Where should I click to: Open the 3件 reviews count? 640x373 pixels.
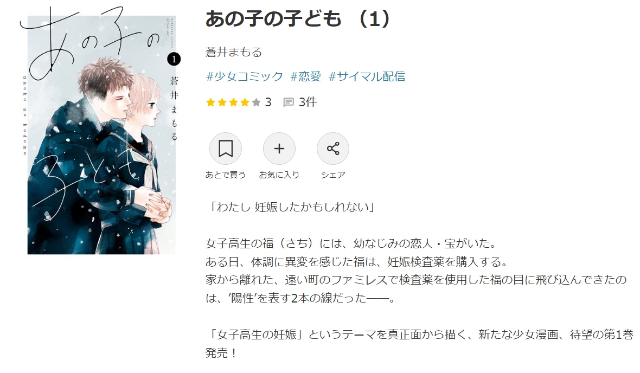click(308, 102)
